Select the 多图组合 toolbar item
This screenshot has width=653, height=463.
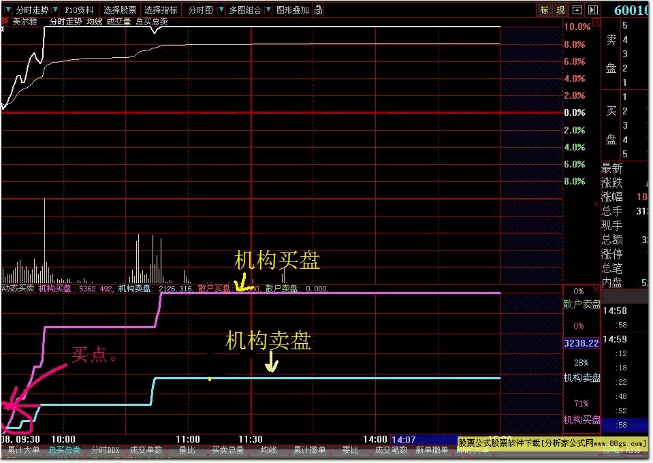click(x=245, y=10)
